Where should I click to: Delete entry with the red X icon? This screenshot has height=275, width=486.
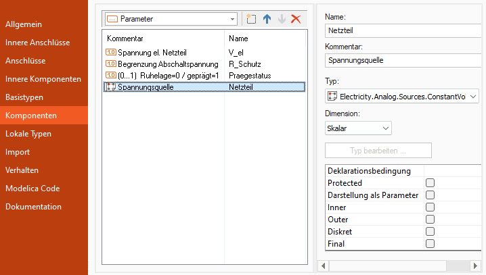(x=296, y=19)
